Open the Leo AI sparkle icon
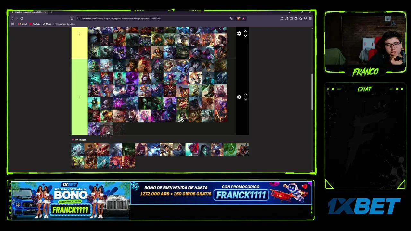This screenshot has height=231, width=411. (x=301, y=18)
